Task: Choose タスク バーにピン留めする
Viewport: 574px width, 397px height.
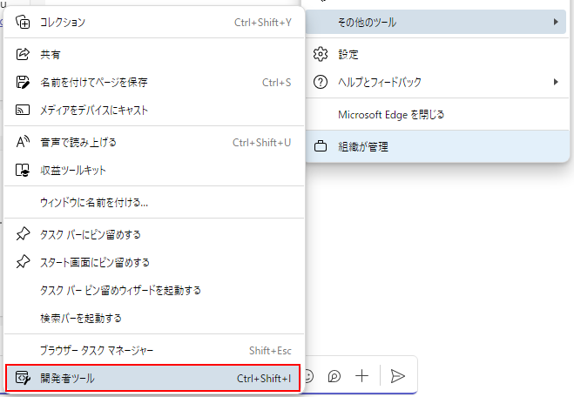Action: pos(154,234)
